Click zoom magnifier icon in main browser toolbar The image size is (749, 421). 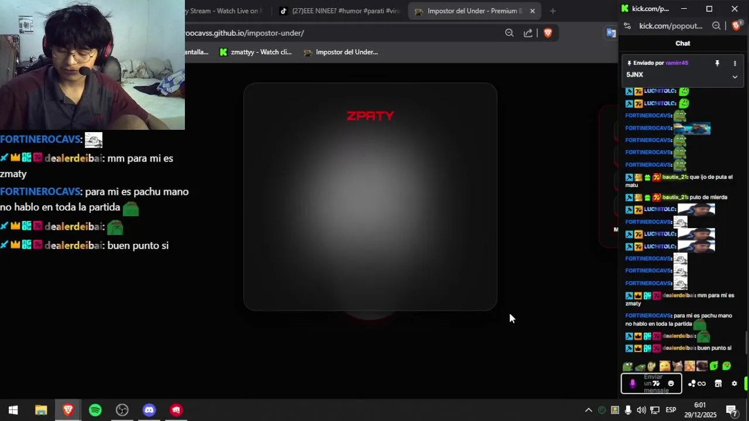(x=509, y=33)
